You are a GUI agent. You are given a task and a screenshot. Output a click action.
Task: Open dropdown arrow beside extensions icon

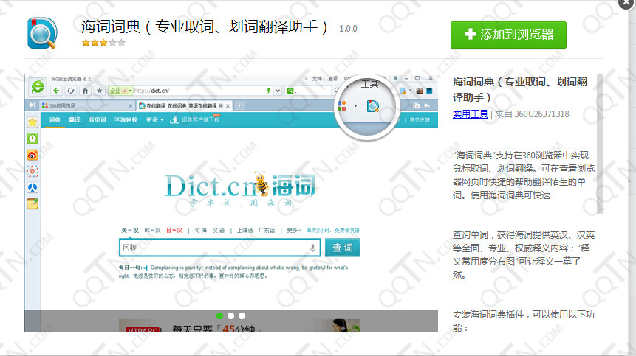coord(355,106)
